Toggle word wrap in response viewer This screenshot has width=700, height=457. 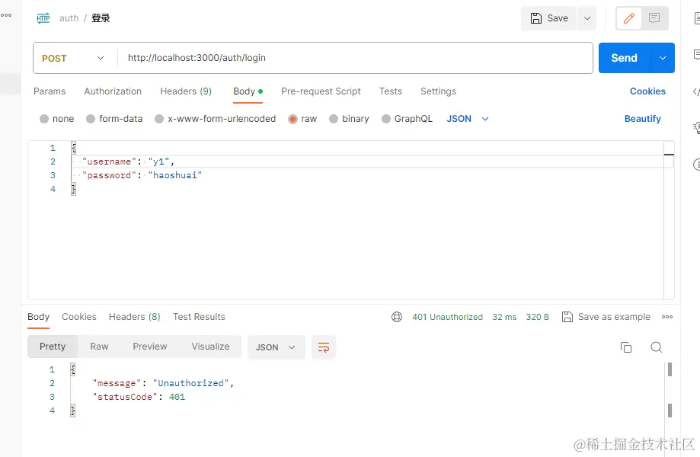323,347
